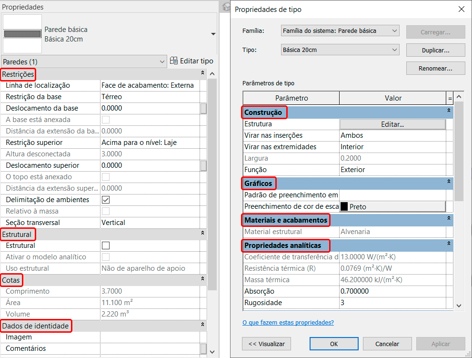
Task: Toggle the Delimitação de ambientes checkbox
Action: pyautogui.click(x=106, y=200)
